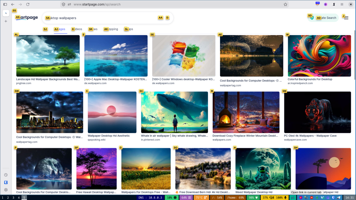
Task: Open PC Oled 4k tiger thumbnail
Action: (x=317, y=112)
